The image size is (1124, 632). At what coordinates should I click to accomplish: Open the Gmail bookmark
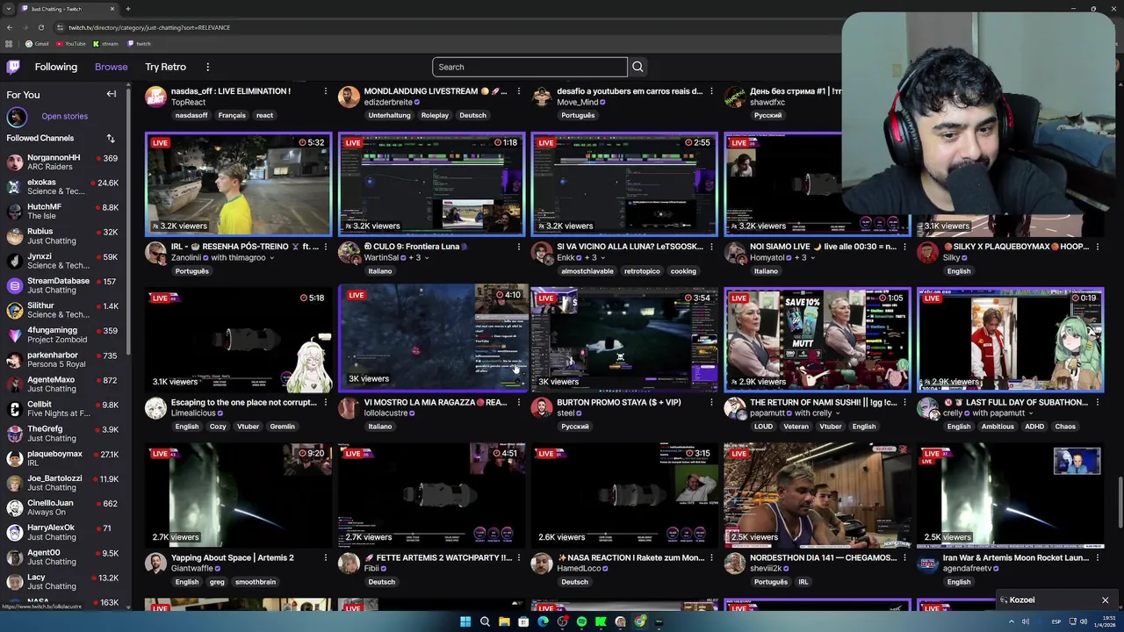point(37,44)
